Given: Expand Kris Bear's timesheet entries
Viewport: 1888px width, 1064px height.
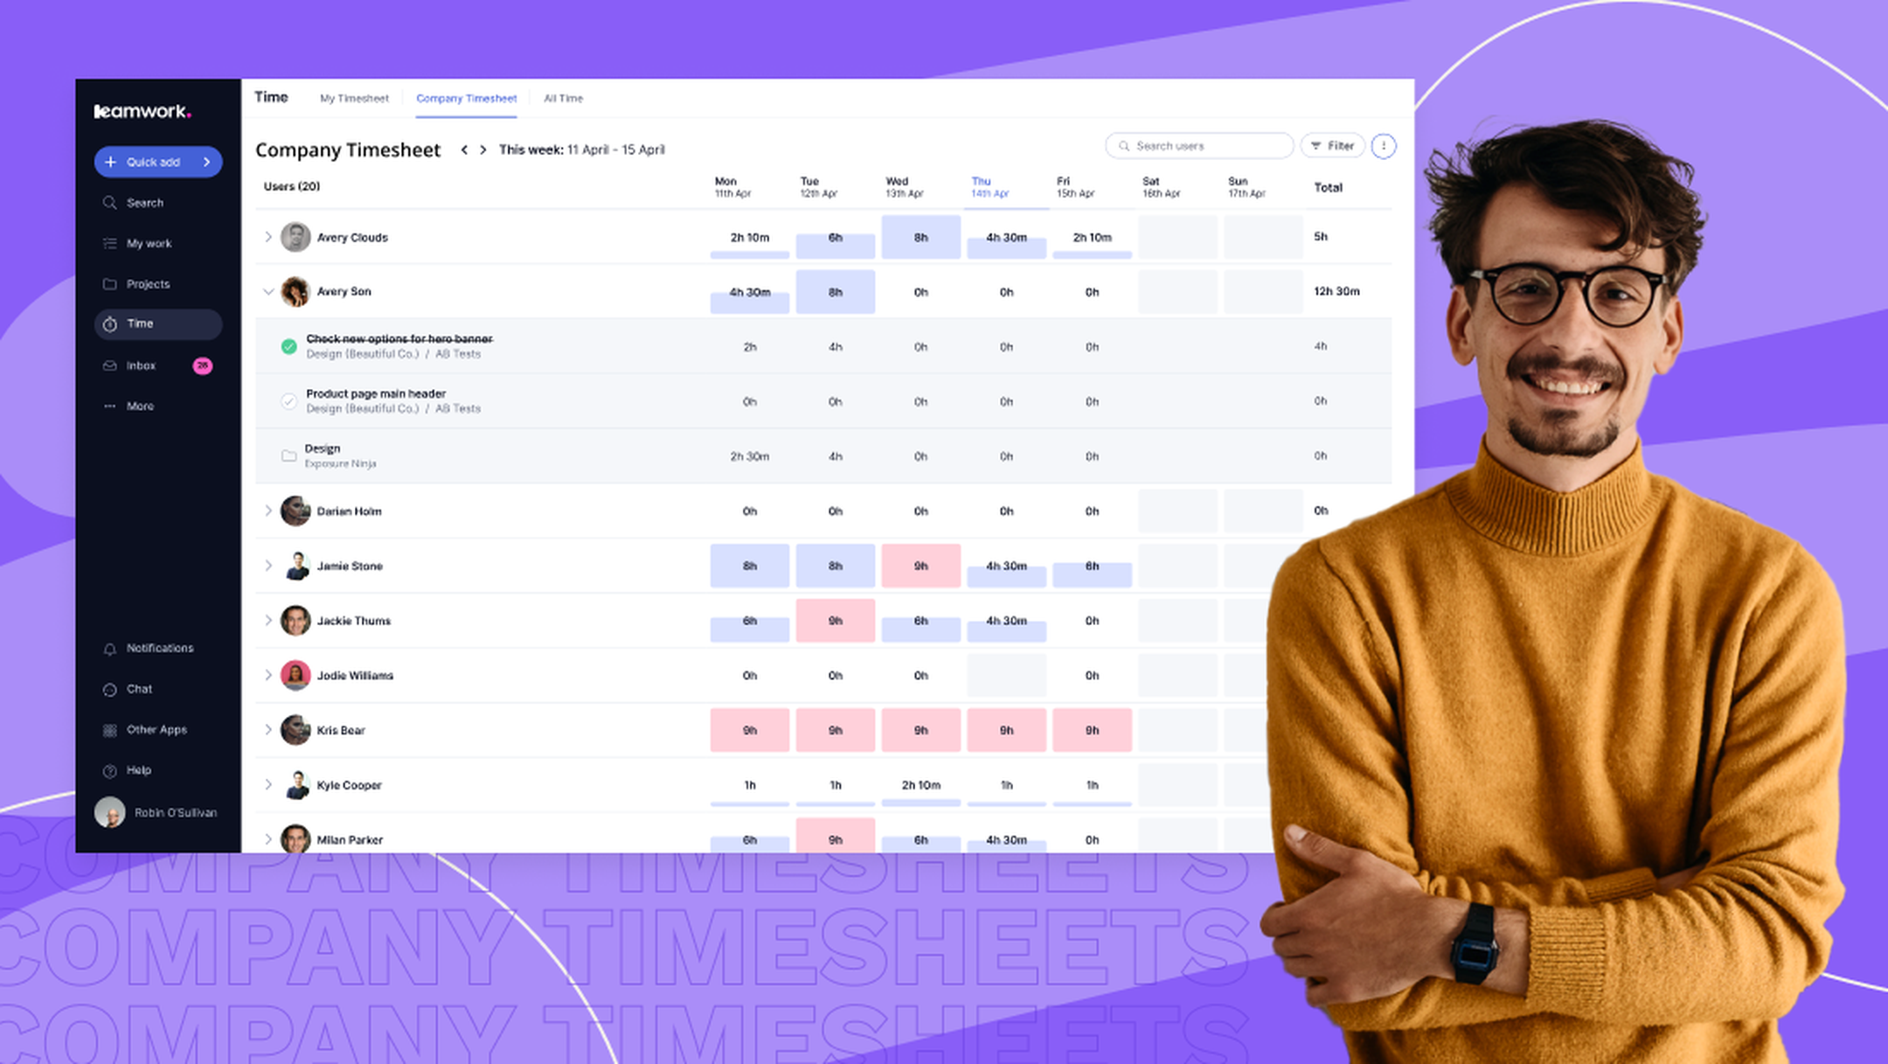Looking at the screenshot, I should pyautogui.click(x=269, y=730).
